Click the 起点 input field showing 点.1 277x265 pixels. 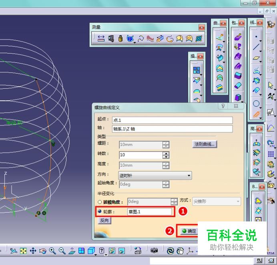click(172, 120)
